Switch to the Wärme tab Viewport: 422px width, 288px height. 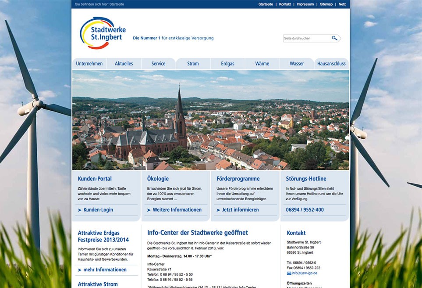click(x=262, y=64)
